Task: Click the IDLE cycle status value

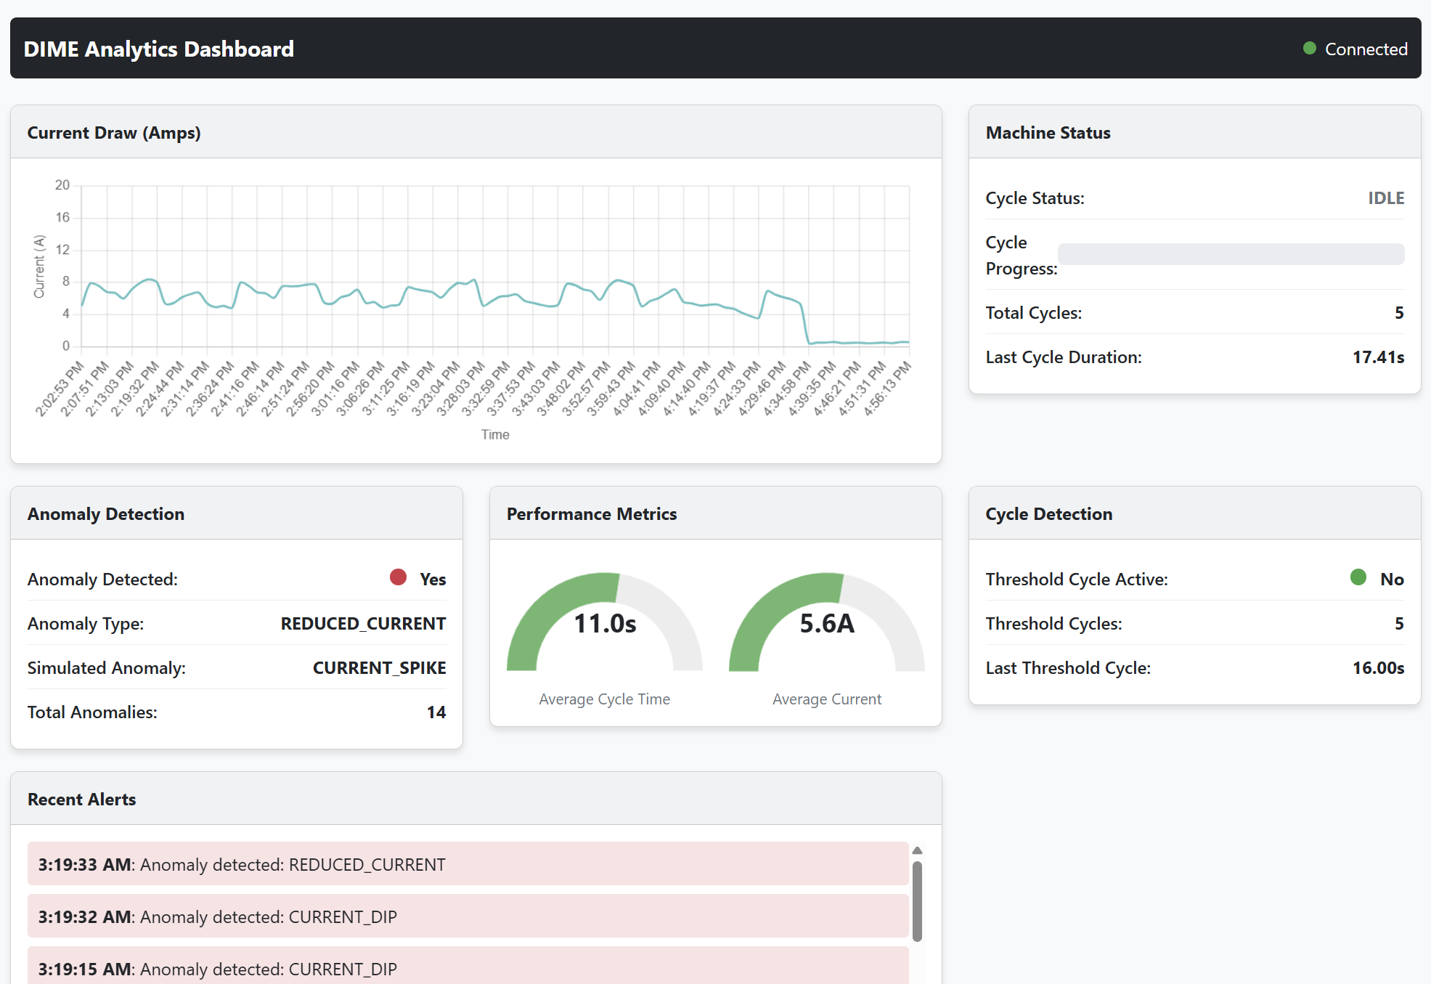Action: tap(1385, 198)
